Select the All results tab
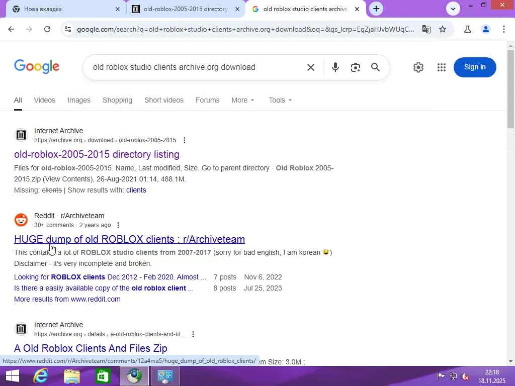 coord(18,100)
